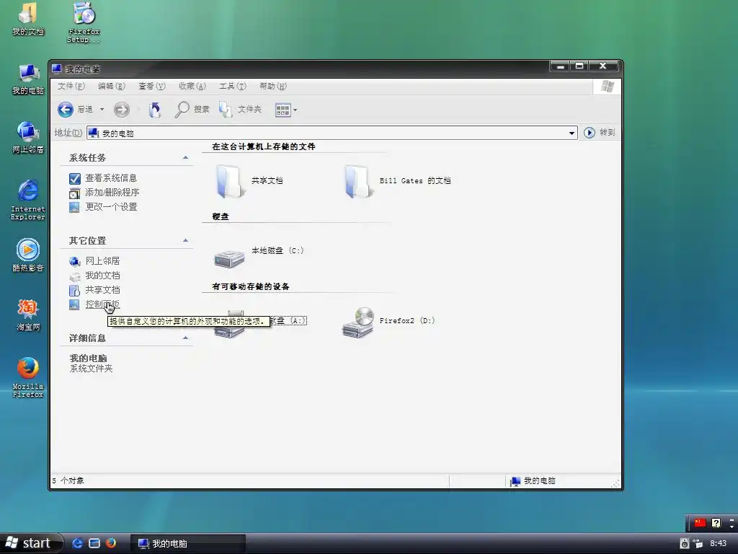
Task: Open the 编辑(E) menu
Action: pyautogui.click(x=112, y=86)
